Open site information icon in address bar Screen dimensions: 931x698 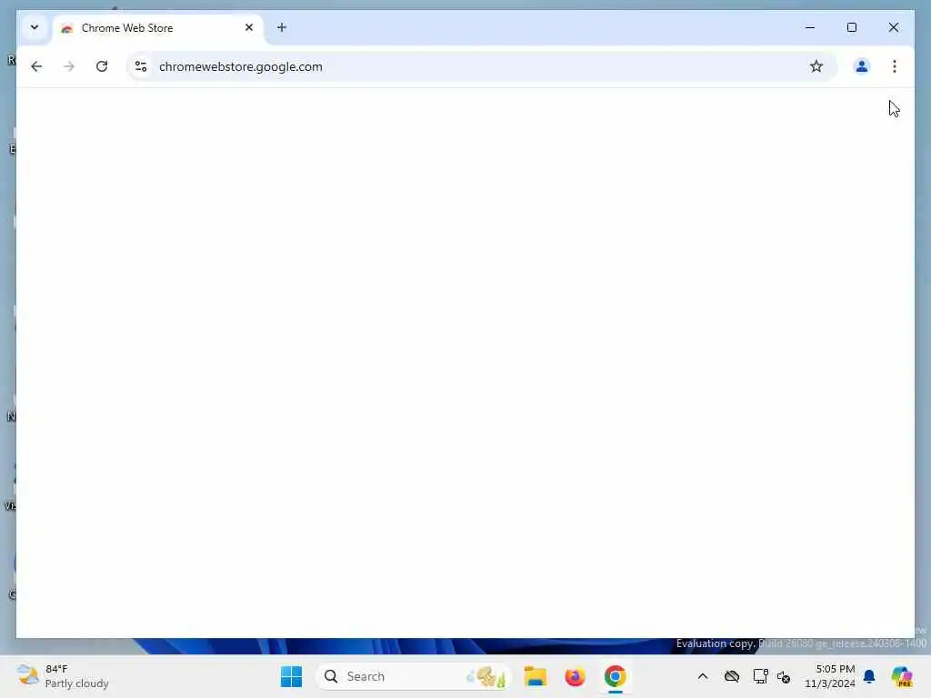coord(141,66)
